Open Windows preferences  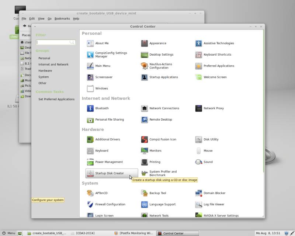coord(97,88)
